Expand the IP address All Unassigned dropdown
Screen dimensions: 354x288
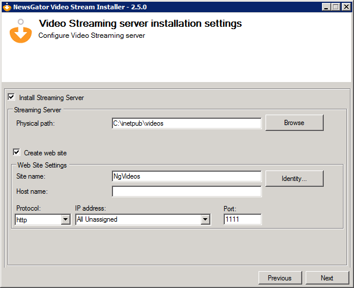click(205, 219)
